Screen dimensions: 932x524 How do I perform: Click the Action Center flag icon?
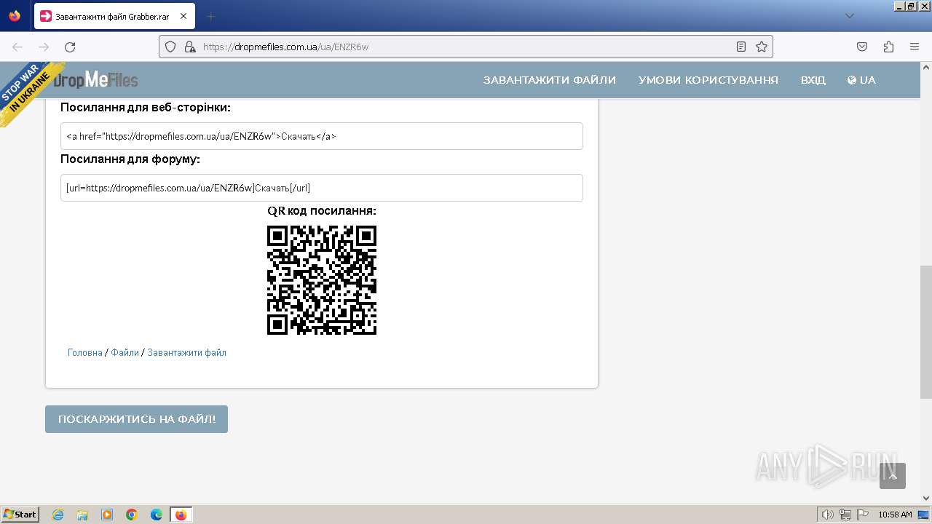pos(861,515)
